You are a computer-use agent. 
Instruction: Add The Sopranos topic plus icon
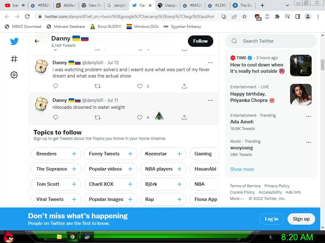point(74,169)
